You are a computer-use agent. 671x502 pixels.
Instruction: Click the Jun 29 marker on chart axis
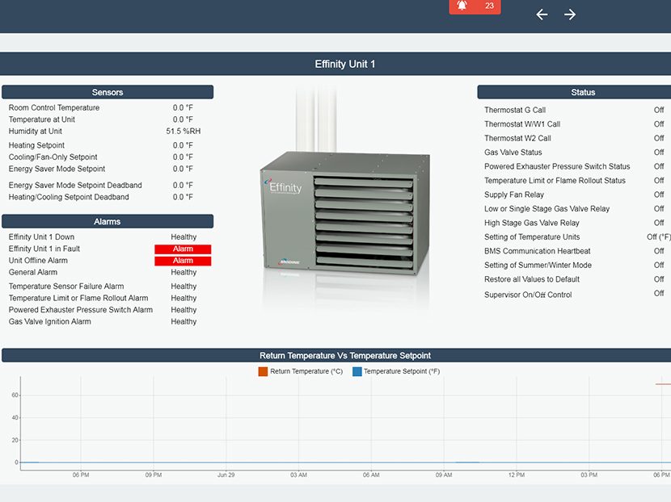point(226,475)
